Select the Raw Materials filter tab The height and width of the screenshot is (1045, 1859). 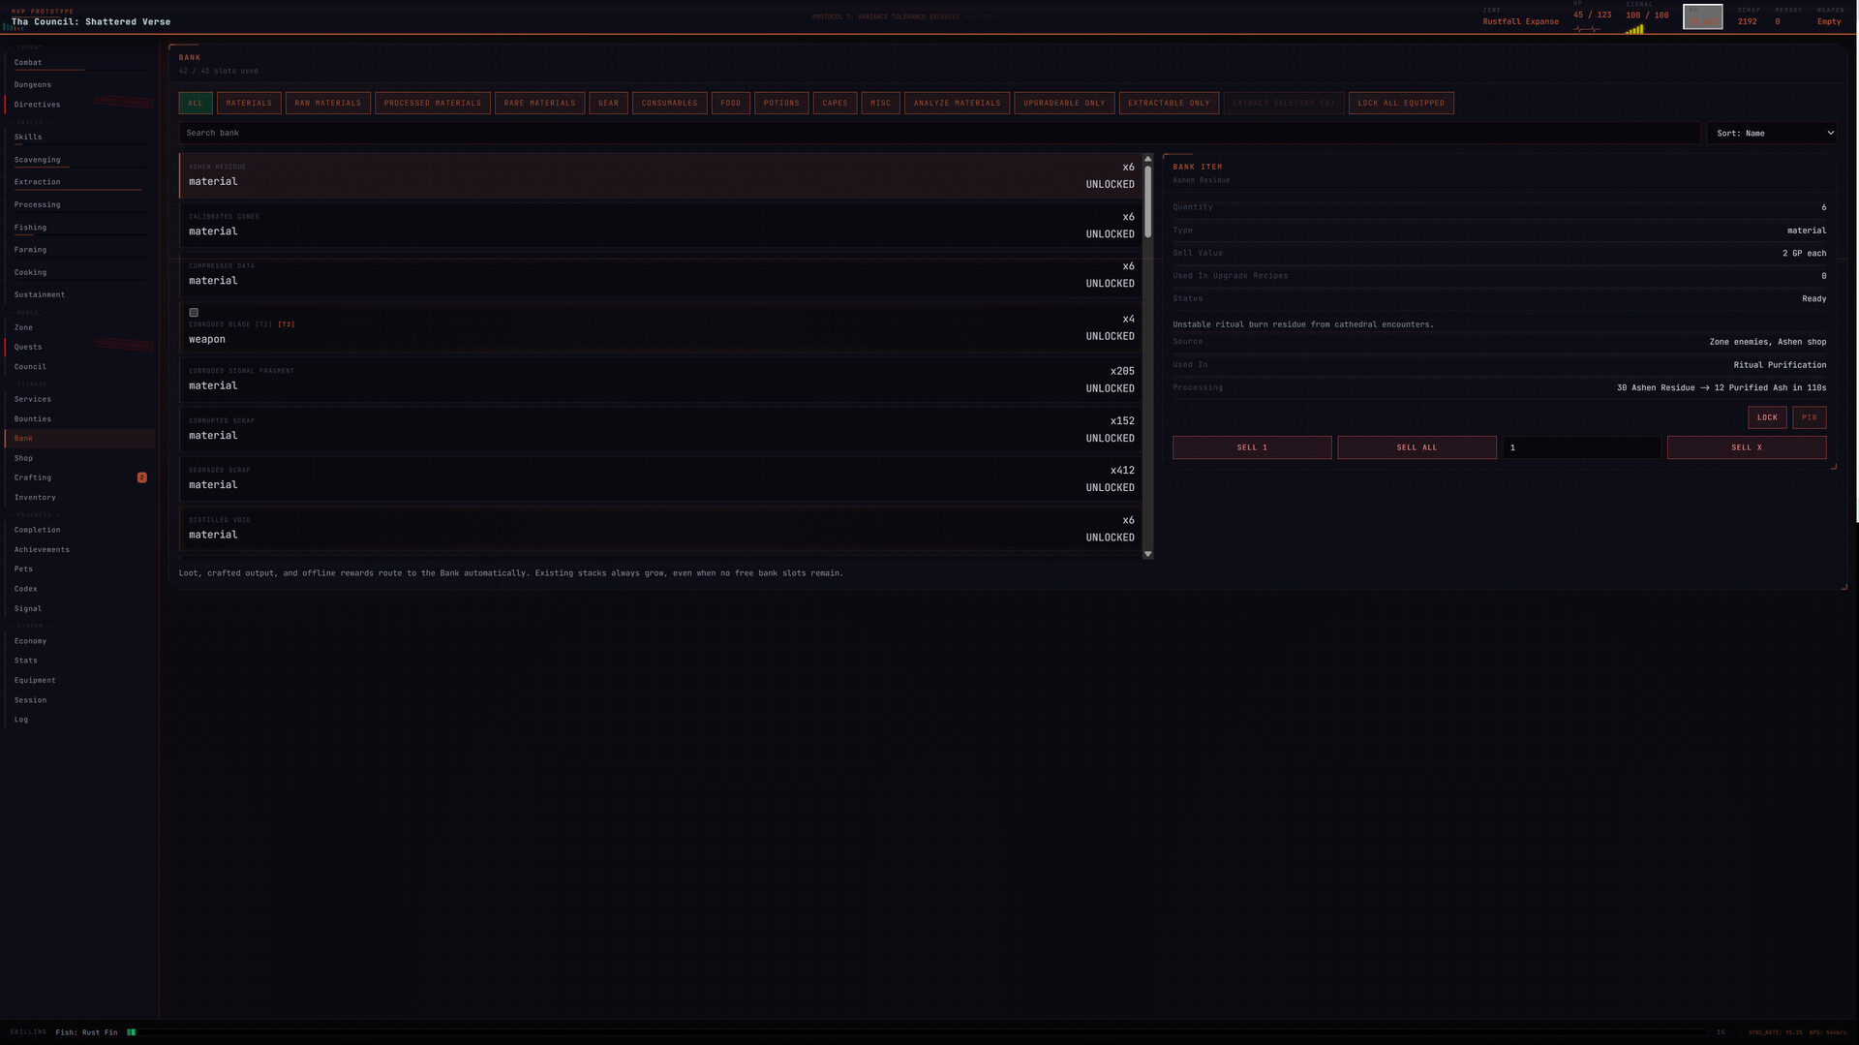coord(327,103)
